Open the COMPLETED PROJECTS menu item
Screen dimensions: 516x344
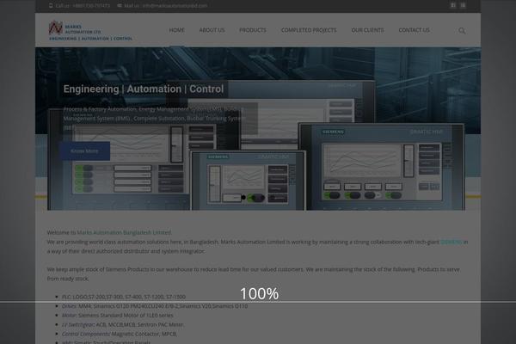click(309, 30)
